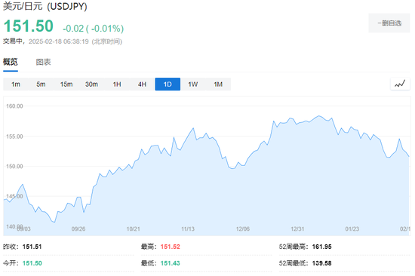The width and height of the screenshot is (415, 276).
Task: Click the 美元/日元 (USDJPY) title
Action: coord(45,6)
